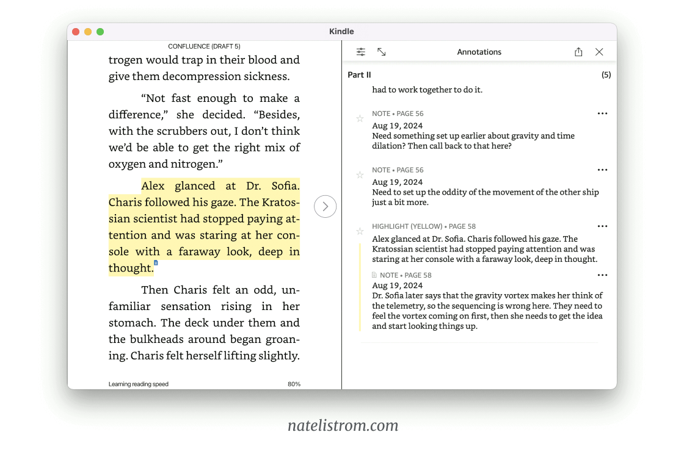Click the 'Annotations' panel title
The image size is (684, 454).
(x=479, y=52)
